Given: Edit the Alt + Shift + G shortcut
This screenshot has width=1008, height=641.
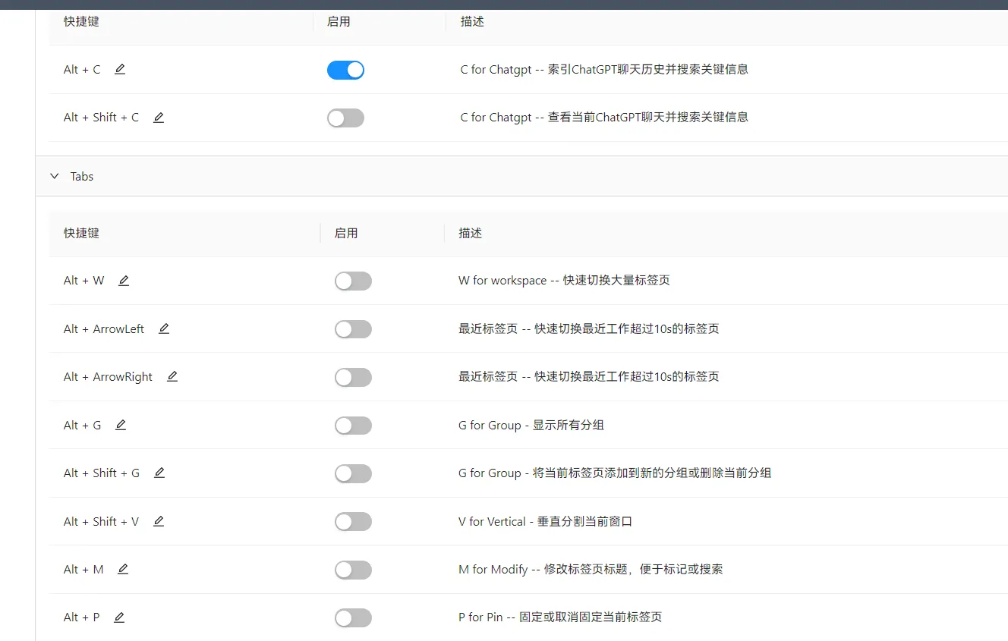Looking at the screenshot, I should point(159,473).
